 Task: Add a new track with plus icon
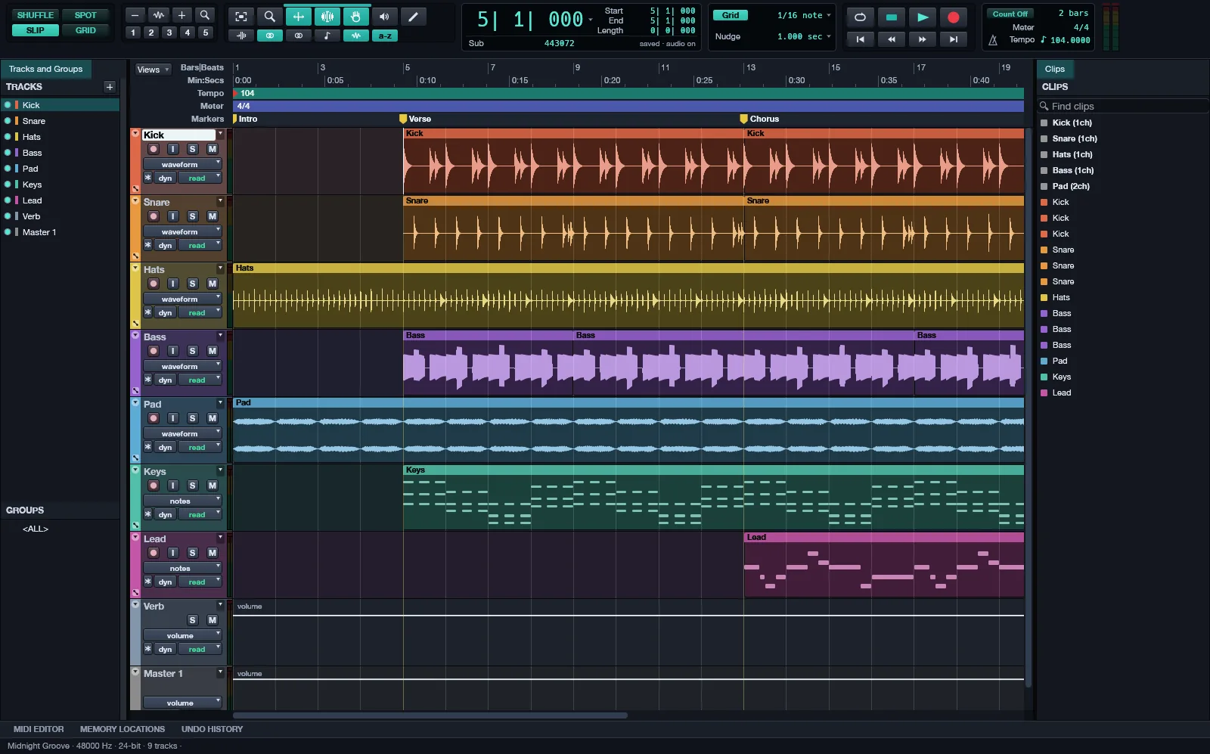point(110,87)
